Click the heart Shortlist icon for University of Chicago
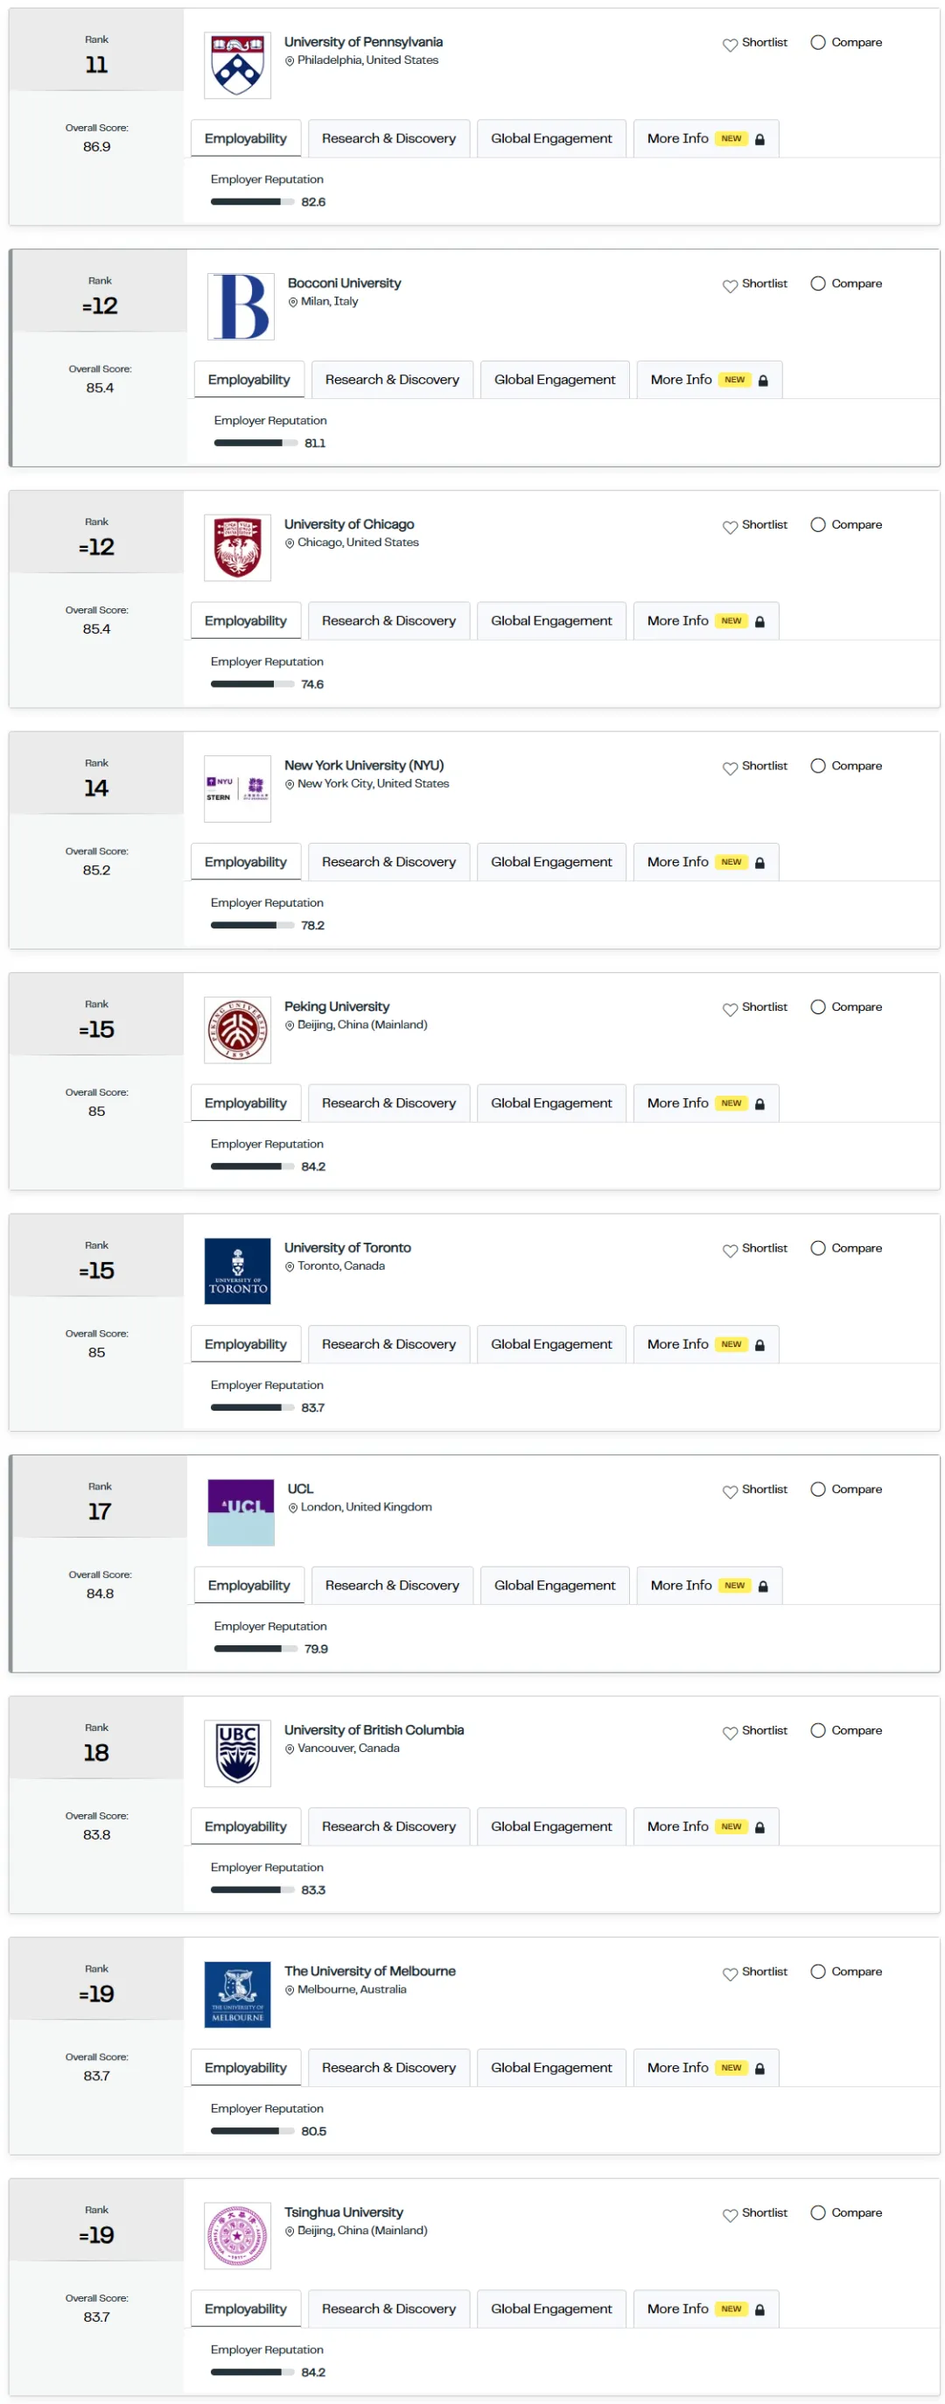The height and width of the screenshot is (2404, 945). 730,526
